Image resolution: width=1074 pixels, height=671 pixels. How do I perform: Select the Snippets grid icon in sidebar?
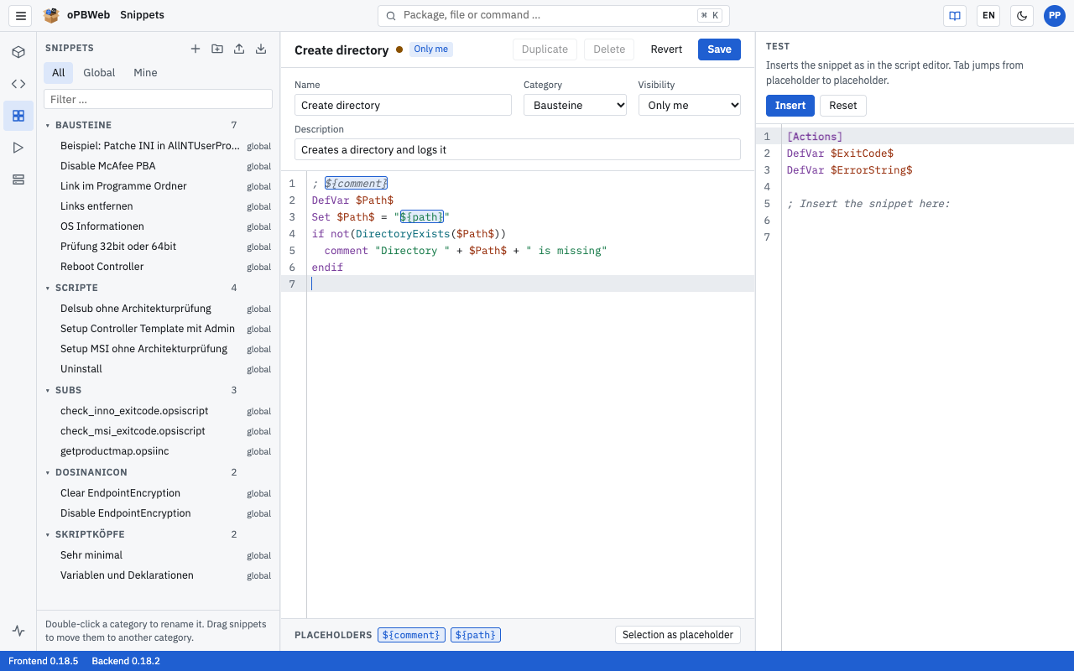pyautogui.click(x=18, y=116)
